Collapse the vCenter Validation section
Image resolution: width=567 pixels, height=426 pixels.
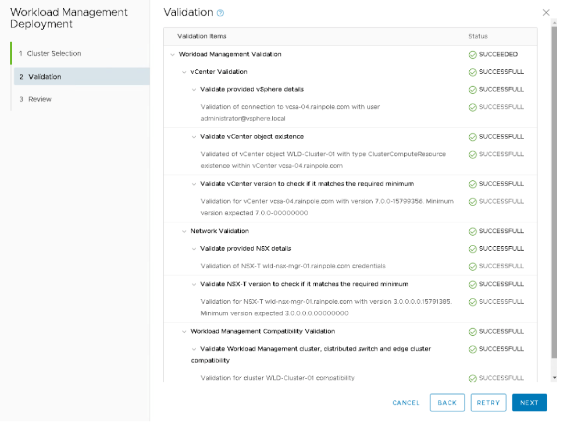184,72
